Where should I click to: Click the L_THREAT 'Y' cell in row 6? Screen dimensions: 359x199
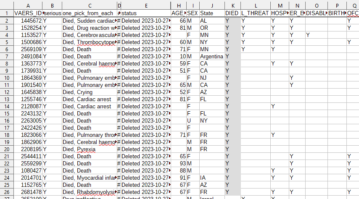coord(256,50)
